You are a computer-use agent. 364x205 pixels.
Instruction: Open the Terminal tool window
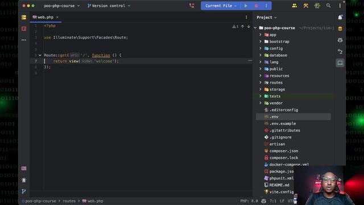[x=24, y=169]
